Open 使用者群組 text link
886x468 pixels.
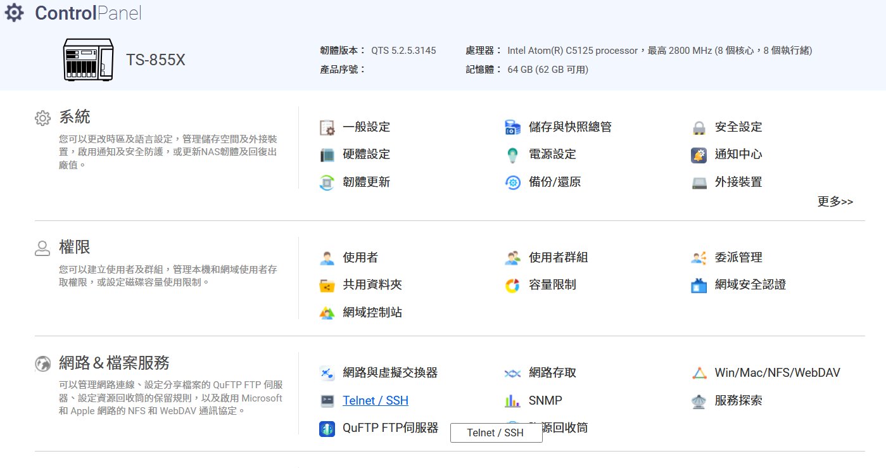tap(559, 258)
